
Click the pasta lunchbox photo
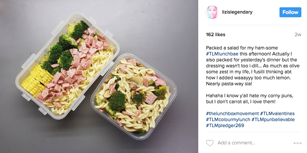click(99, 76)
